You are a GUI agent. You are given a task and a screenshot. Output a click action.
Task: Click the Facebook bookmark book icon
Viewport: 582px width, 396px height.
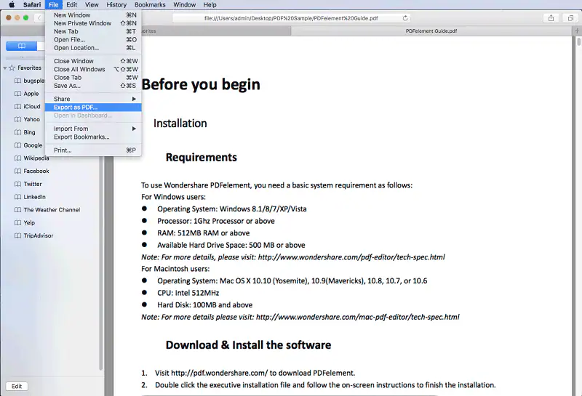(x=17, y=171)
